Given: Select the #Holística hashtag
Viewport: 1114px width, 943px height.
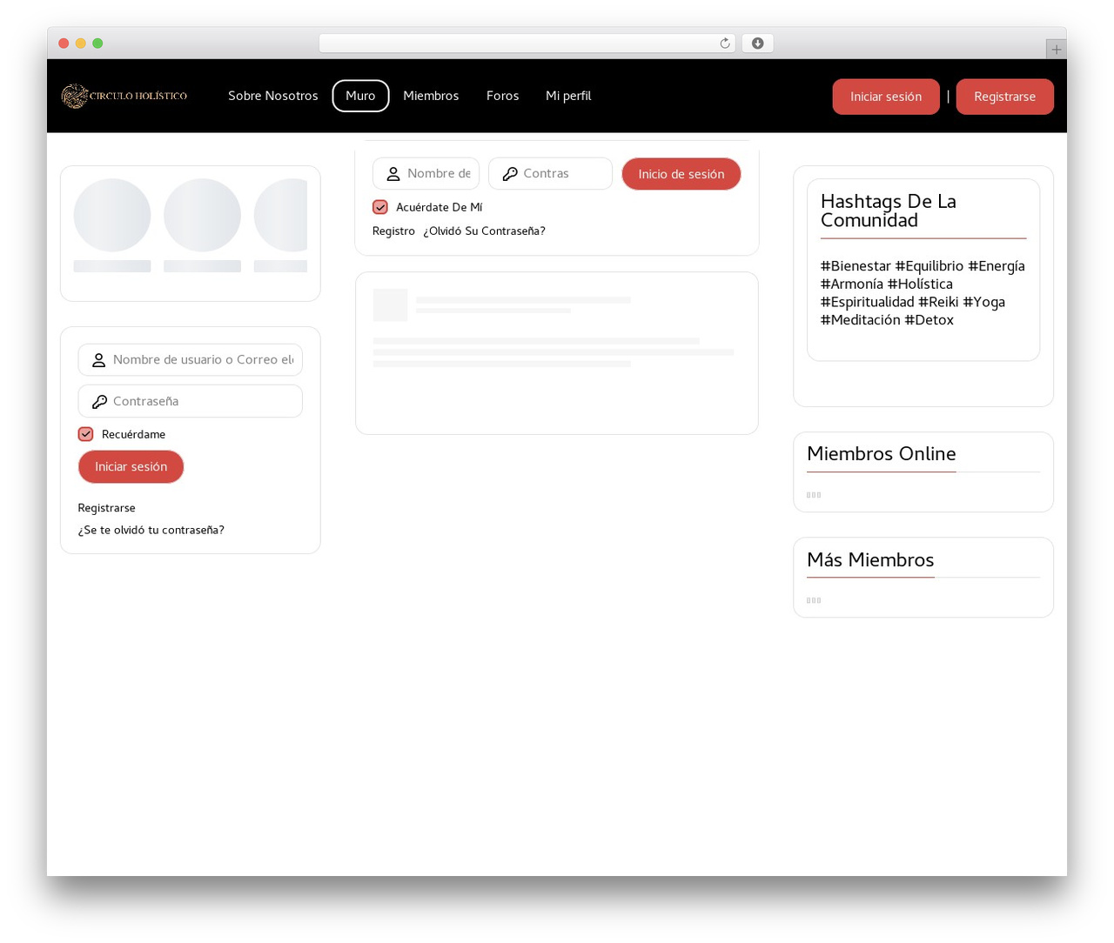Looking at the screenshot, I should [920, 284].
